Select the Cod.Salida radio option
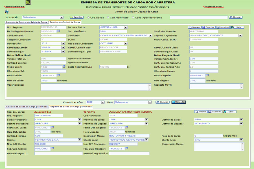Viewport: 254px width, 169px height. click(89, 17)
